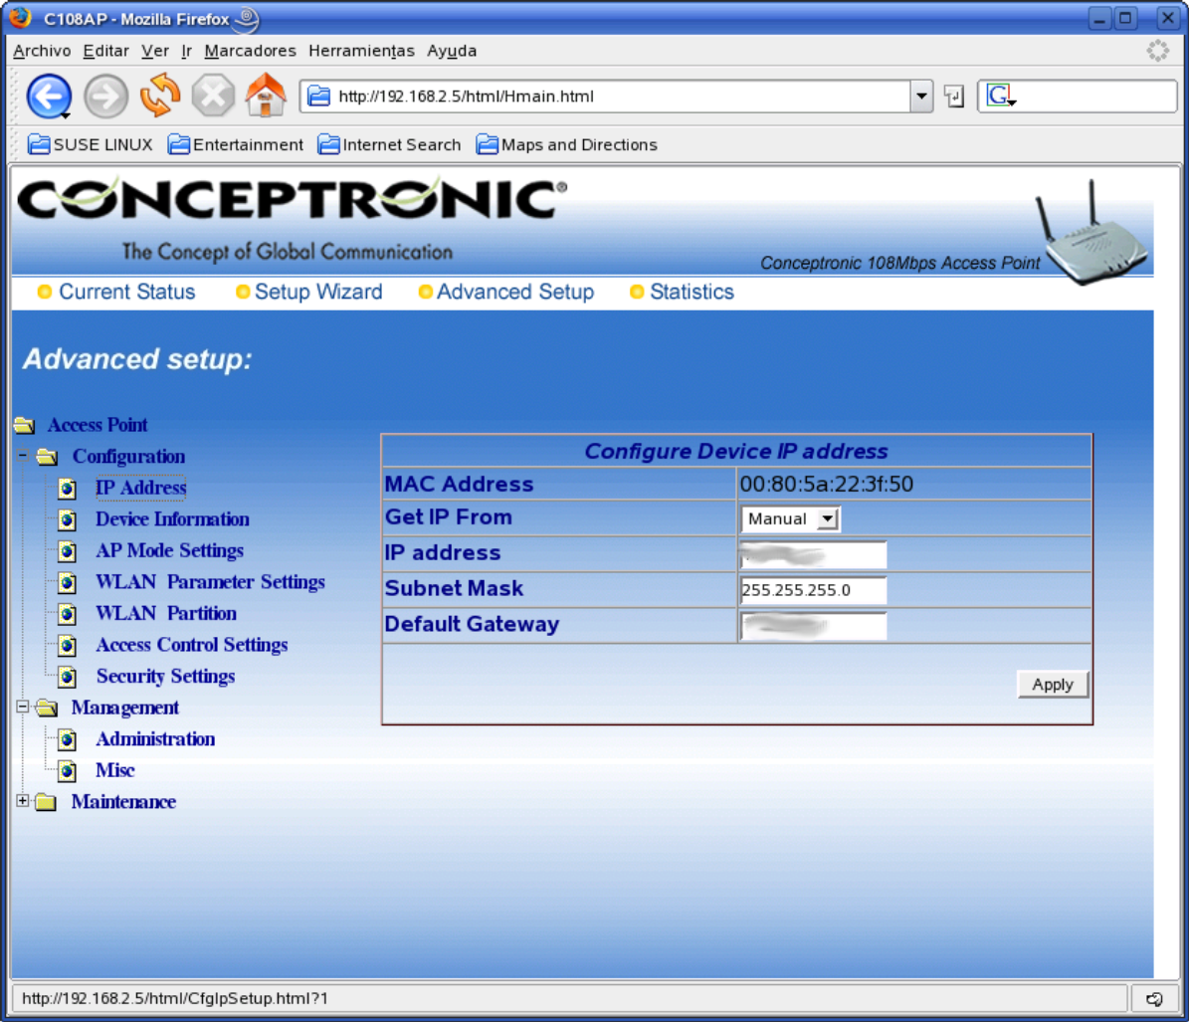Go to the Current Status page
The image size is (1189, 1022).
[x=126, y=292]
